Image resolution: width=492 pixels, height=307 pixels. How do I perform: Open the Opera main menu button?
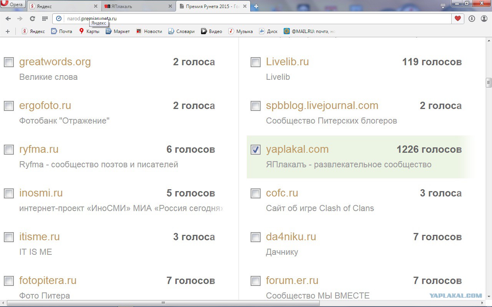(x=13, y=5)
